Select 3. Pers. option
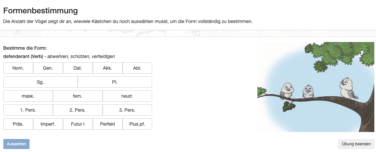 [127, 110]
